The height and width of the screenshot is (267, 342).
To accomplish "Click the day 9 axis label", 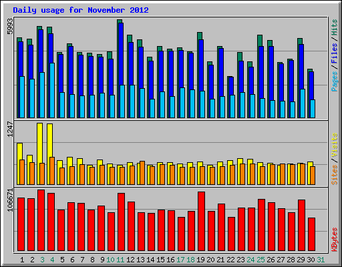I will tap(102, 260).
